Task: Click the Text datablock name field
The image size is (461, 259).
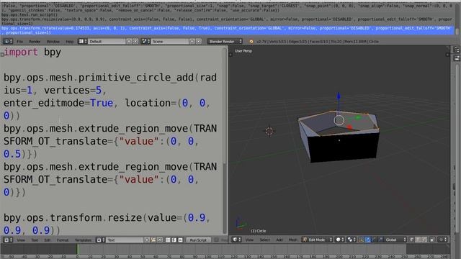Action: (125, 240)
